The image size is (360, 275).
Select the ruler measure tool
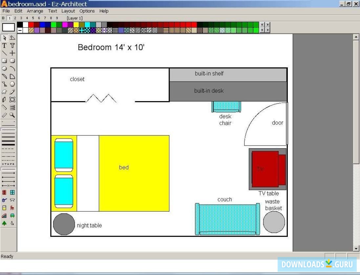click(x=4, y=115)
